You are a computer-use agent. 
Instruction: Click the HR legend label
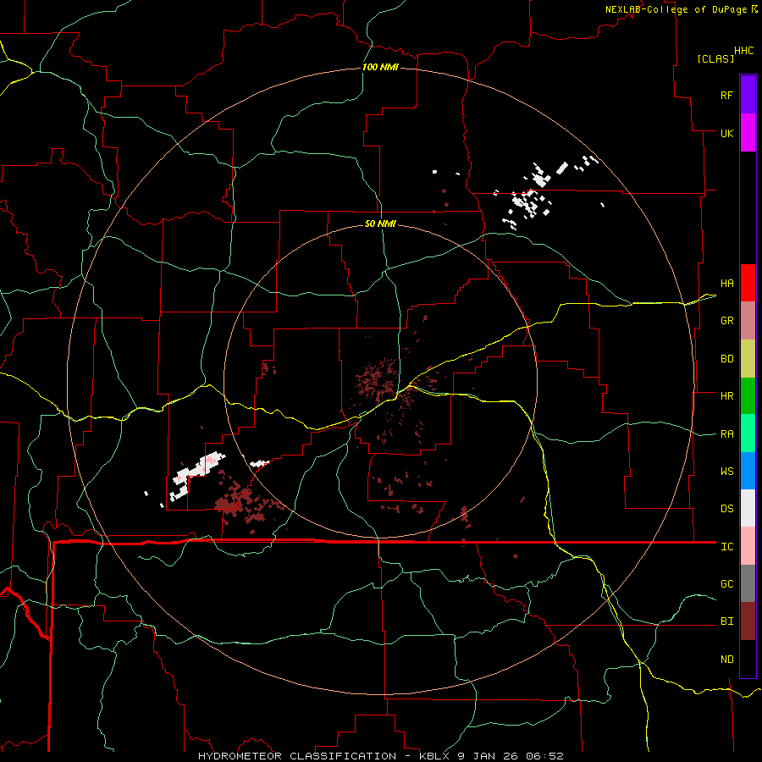(726, 395)
